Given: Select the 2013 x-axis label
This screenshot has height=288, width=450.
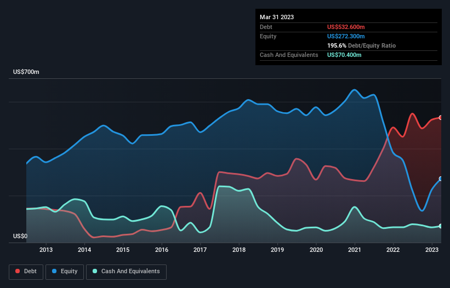Looking at the screenshot, I should [46, 250].
